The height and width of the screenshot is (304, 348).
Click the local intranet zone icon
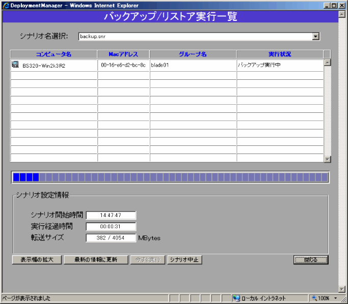[236, 298]
